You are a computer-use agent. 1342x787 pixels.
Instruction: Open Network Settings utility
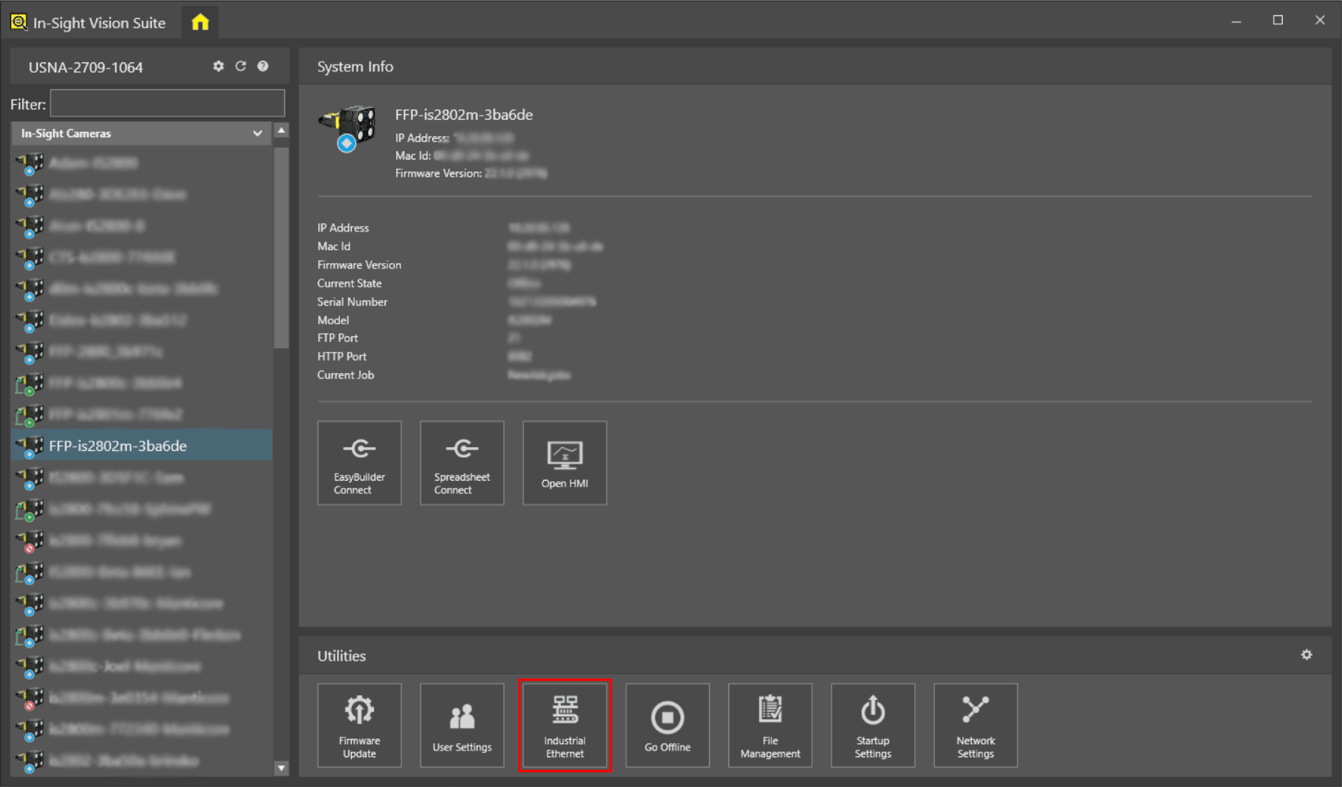pos(975,725)
